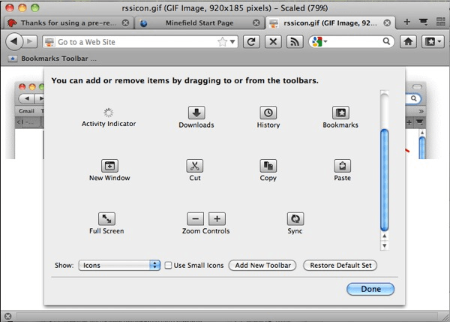The image size is (450, 322).
Task: Click the Reload button in navigation bar
Action: (252, 41)
